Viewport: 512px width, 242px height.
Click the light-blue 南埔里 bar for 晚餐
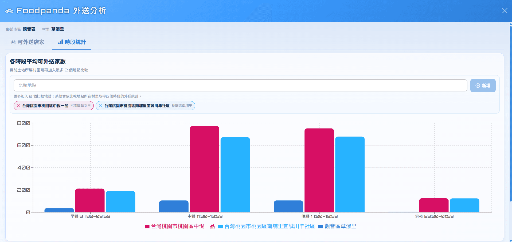point(350,175)
